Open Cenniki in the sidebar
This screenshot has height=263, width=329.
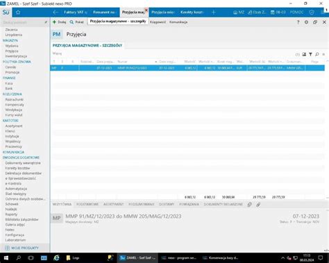10,67
